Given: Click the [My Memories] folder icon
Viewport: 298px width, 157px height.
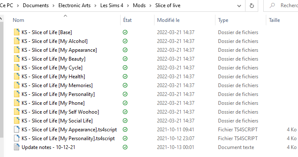Looking at the screenshot, I should coord(17,85).
